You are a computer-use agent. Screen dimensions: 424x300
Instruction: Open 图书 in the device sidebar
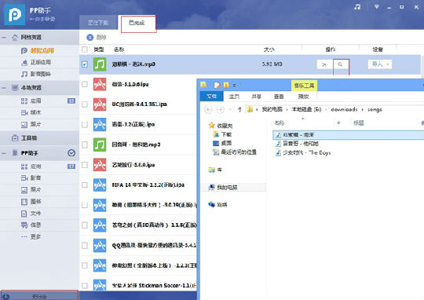[x=35, y=202]
